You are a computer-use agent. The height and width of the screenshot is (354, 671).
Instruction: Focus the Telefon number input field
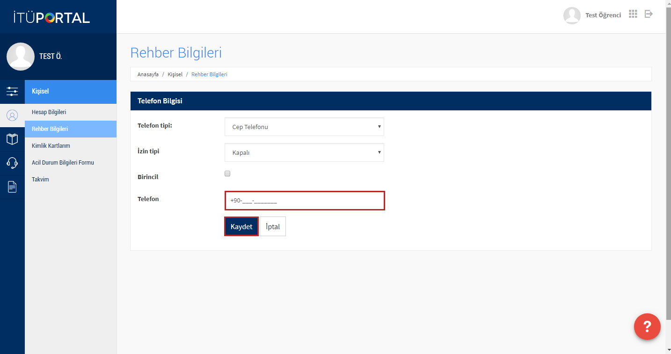click(x=305, y=201)
